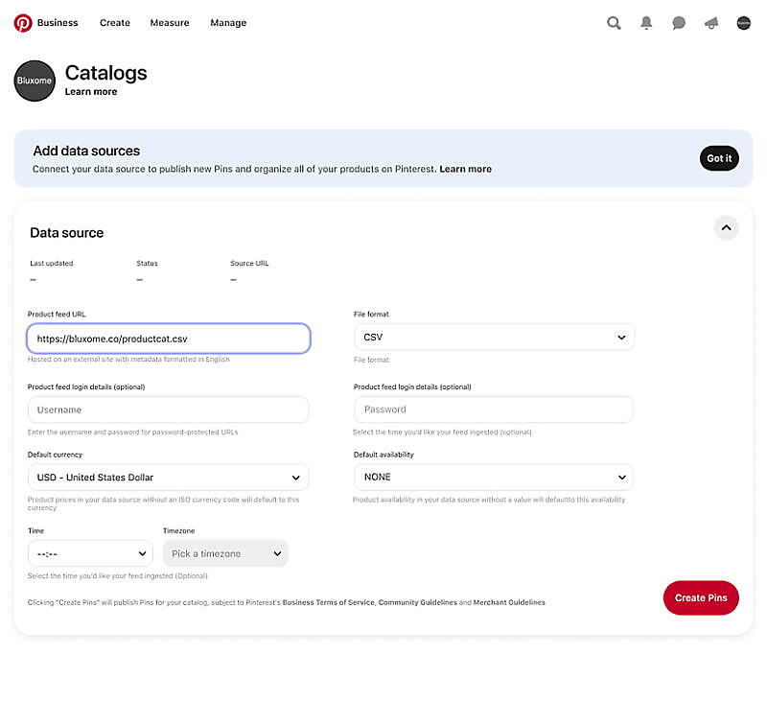The image size is (767, 725).
Task: Open the Merchant Guidelines link
Action: click(509, 602)
